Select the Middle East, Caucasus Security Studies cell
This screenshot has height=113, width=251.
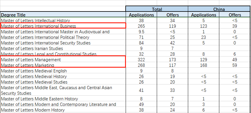click(63, 90)
